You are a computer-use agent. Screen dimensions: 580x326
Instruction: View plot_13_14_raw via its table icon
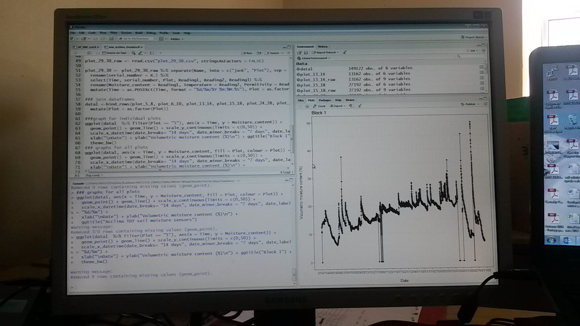pos(481,78)
